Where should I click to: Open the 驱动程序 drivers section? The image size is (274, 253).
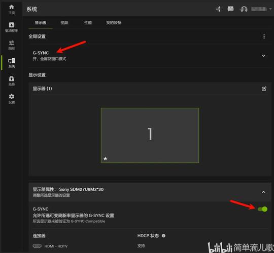12,27
